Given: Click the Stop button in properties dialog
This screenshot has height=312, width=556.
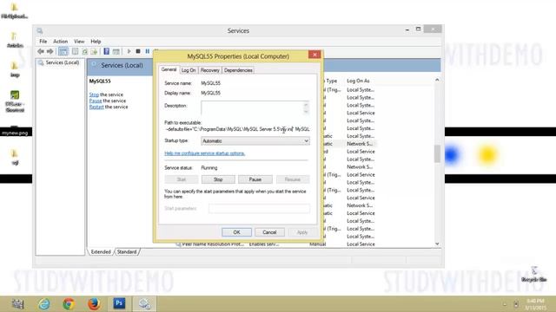Looking at the screenshot, I should click(x=218, y=179).
